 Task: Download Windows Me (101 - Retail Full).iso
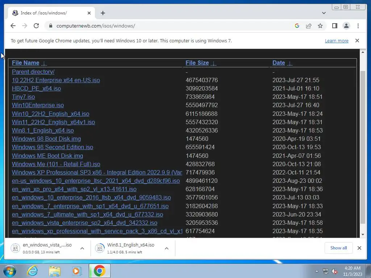pos(56,164)
